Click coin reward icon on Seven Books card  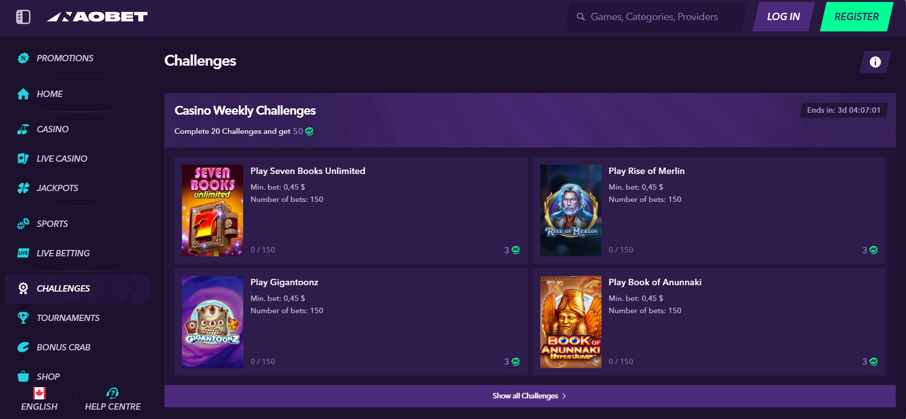[516, 250]
